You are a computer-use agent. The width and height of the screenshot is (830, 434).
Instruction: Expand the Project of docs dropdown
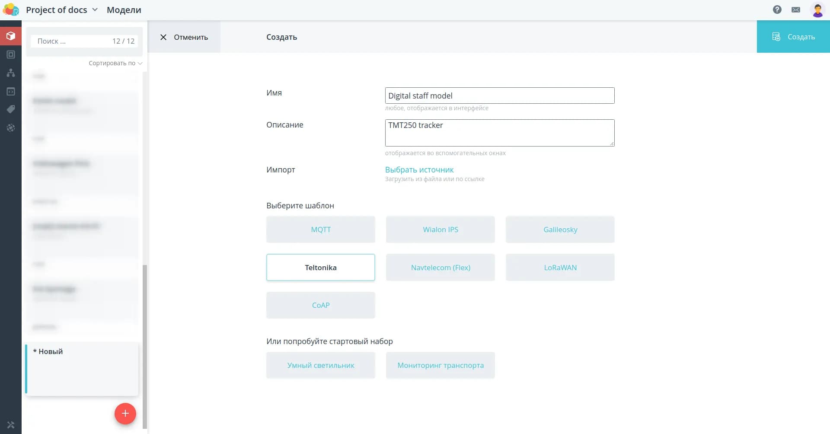pyautogui.click(x=62, y=10)
